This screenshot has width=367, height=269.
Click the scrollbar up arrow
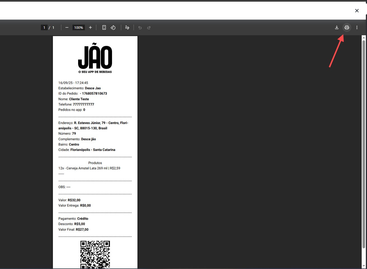[364, 37]
